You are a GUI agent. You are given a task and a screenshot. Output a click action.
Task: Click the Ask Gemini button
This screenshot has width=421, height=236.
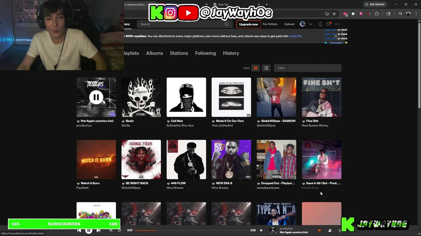click(374, 4)
